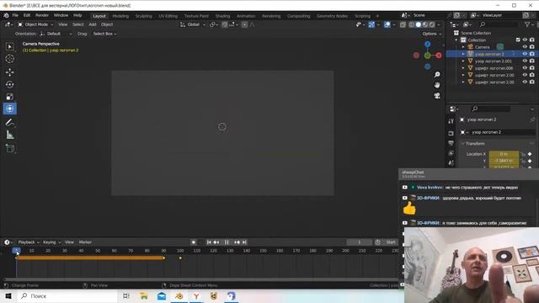Image resolution: width=539 pixels, height=303 pixels.
Task: Toggle the Collection exclude checkbox
Action: [x=518, y=40]
